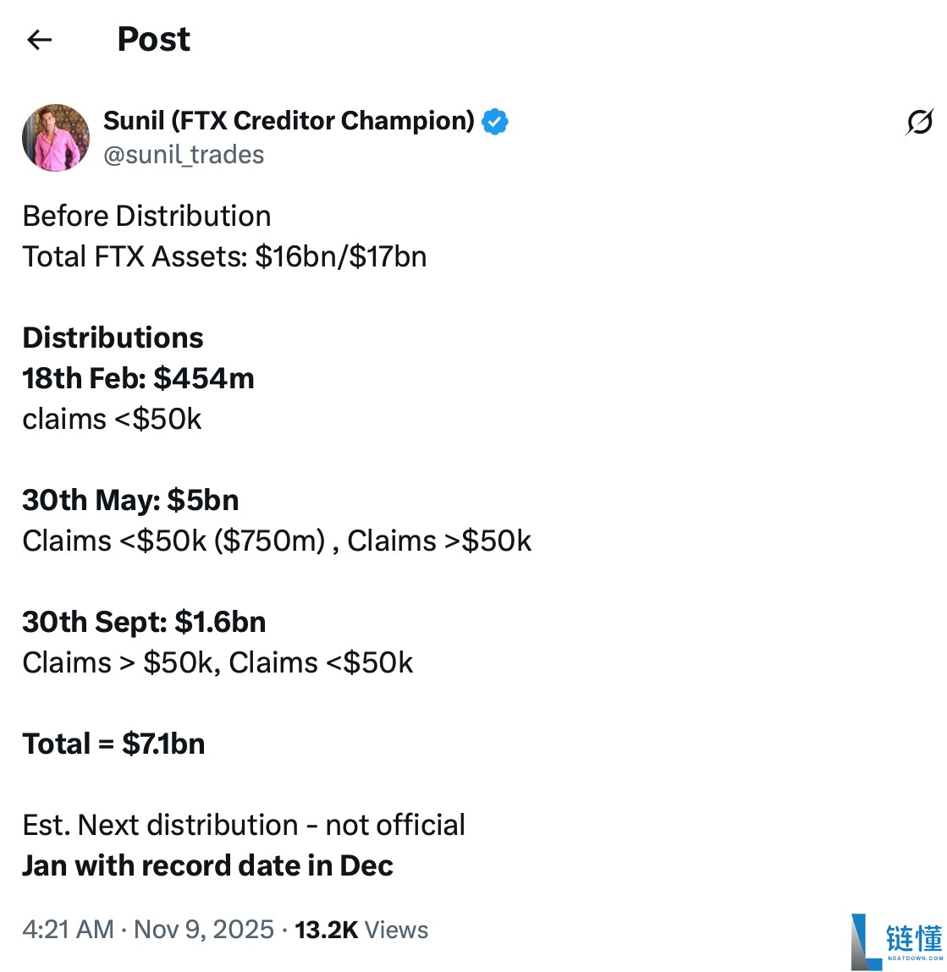
Task: Click the bold "Distributions" heading
Action: click(113, 338)
